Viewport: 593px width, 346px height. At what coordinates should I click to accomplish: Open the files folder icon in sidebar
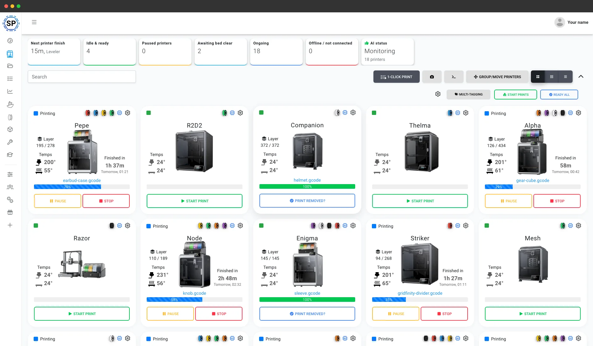(x=10, y=66)
